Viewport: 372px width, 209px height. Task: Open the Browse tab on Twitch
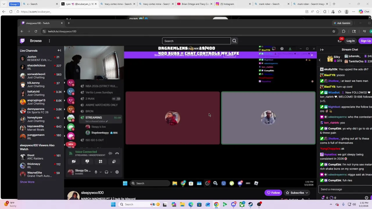click(36, 41)
